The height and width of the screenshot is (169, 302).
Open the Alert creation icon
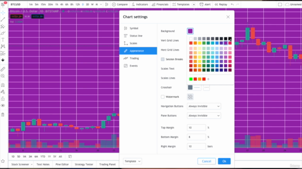point(205,4)
